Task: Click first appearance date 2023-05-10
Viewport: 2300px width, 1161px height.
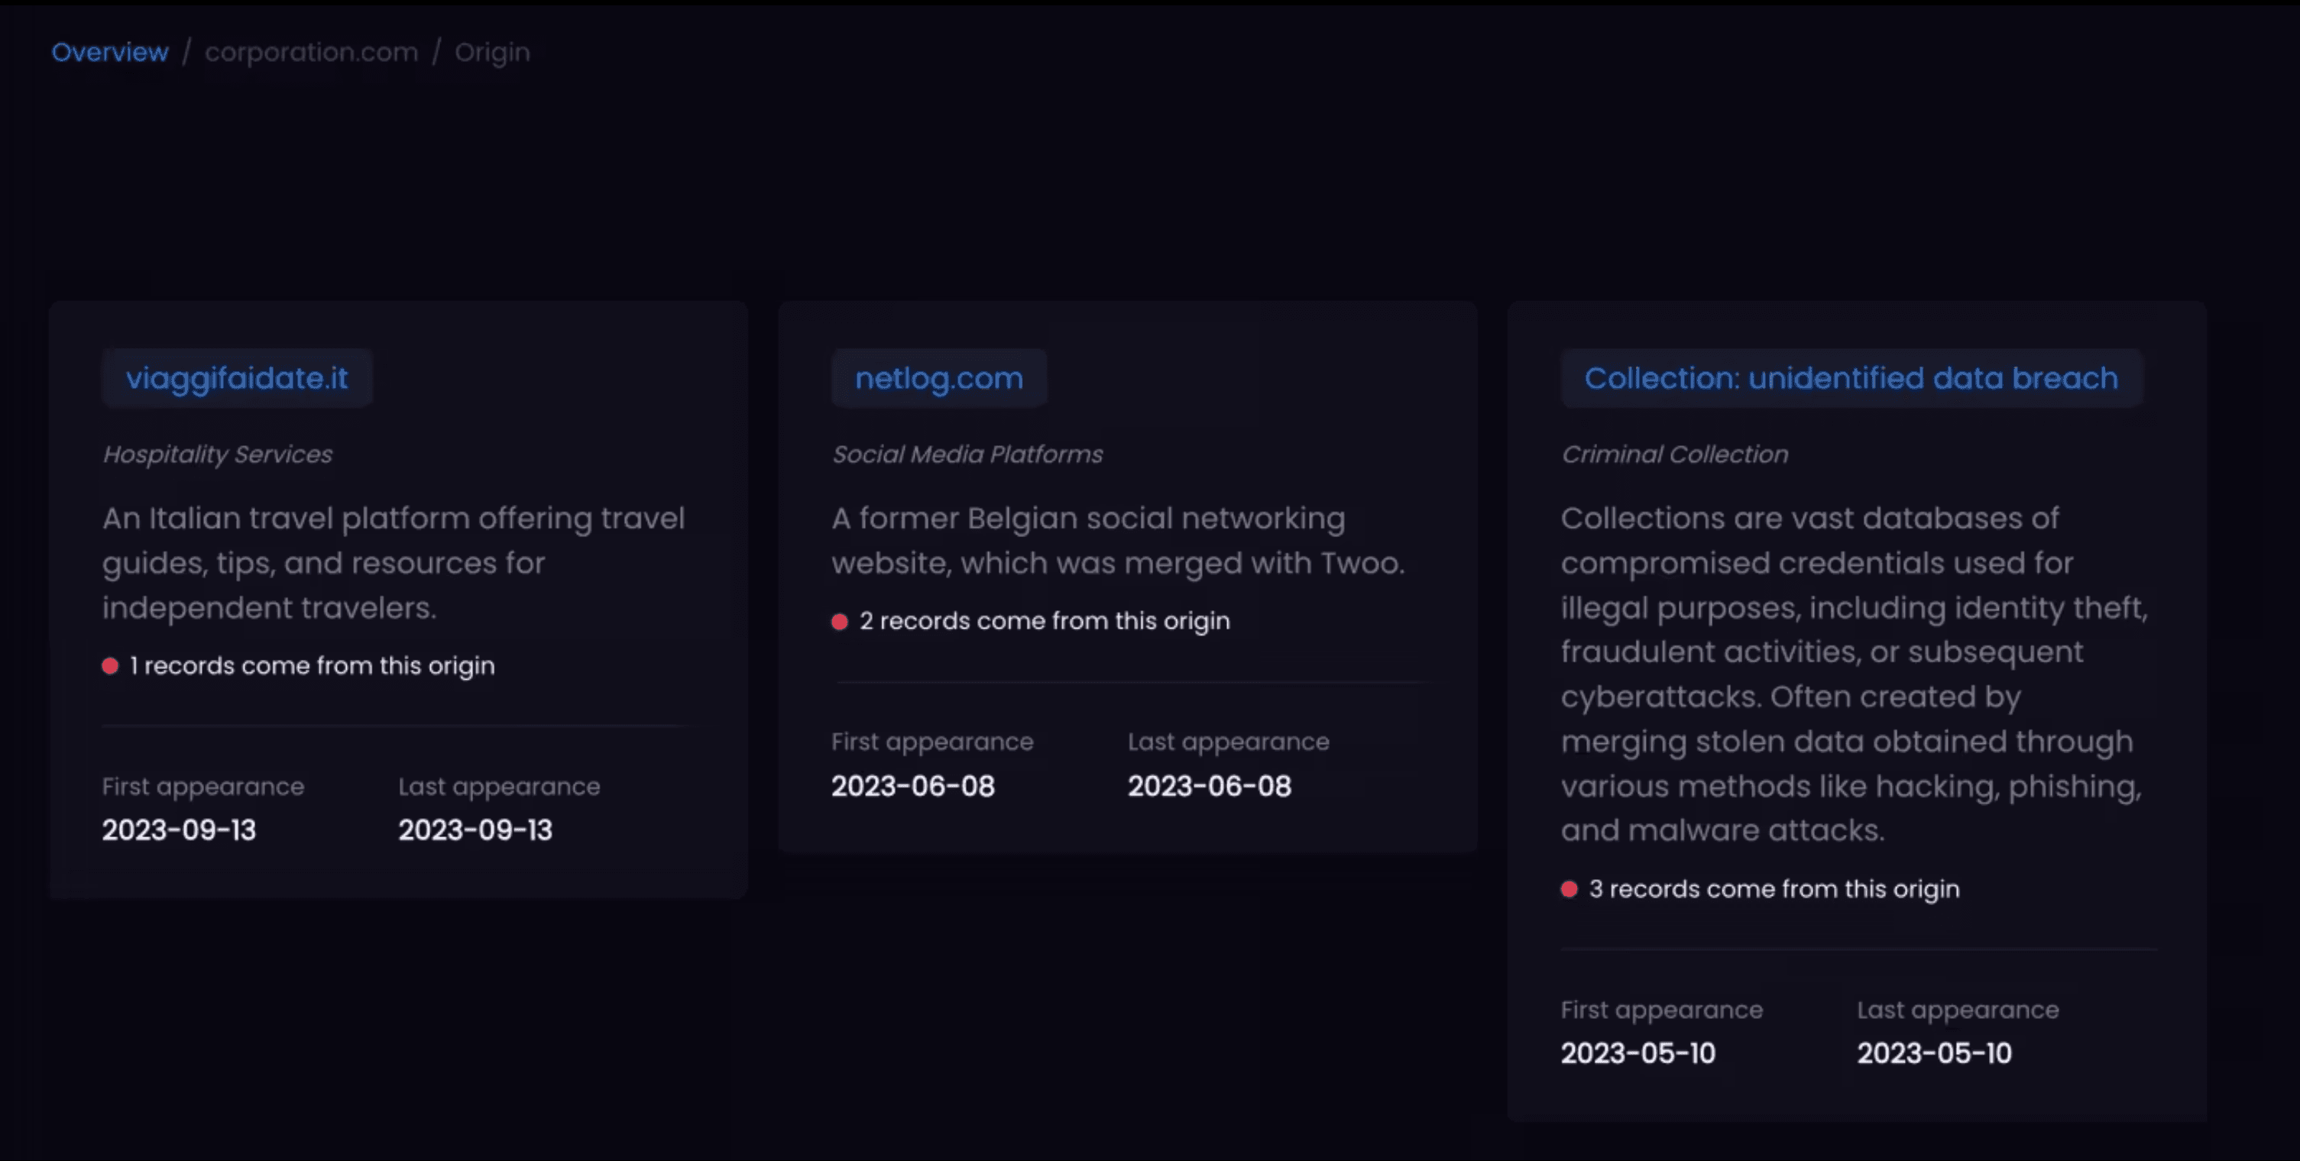Action: pyautogui.click(x=1638, y=1053)
